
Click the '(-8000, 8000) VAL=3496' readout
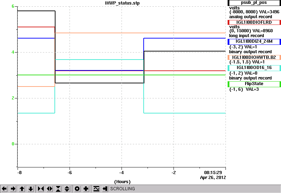(x=254, y=12)
